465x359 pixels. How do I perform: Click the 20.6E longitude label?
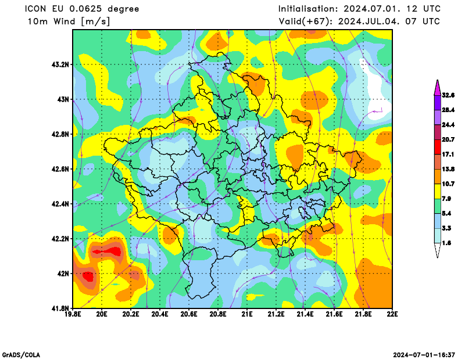[x=189, y=314]
